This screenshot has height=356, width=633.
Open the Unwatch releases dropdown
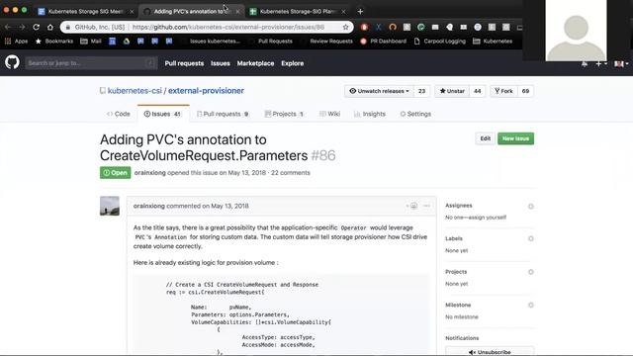[379, 91]
